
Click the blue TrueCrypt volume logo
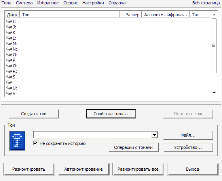17,141
